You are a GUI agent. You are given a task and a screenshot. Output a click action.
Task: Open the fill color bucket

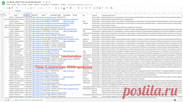pyautogui.click(x=68, y=8)
